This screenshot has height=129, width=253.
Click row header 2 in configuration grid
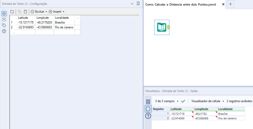14,27
